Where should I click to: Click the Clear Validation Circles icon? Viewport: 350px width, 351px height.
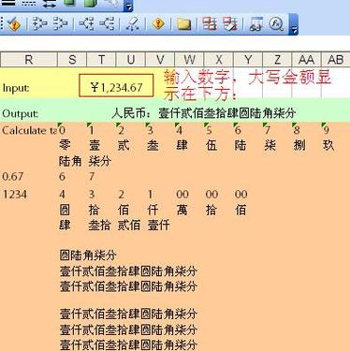click(230, 24)
